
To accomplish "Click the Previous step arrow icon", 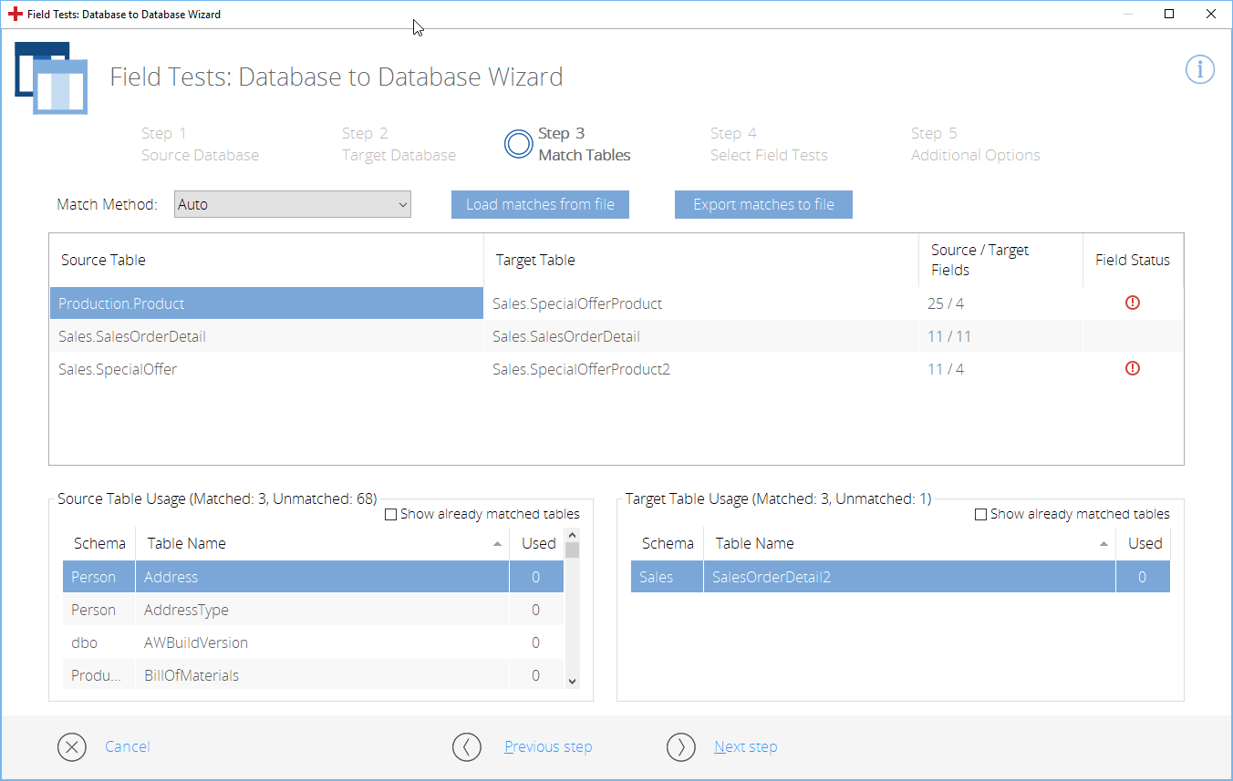I will tap(467, 747).
